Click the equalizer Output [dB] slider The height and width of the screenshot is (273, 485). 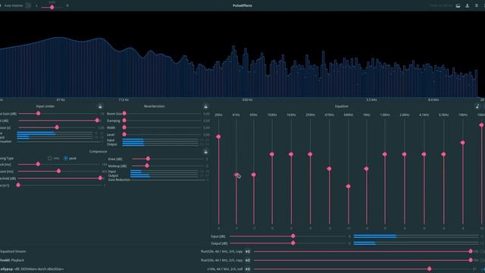point(288,243)
